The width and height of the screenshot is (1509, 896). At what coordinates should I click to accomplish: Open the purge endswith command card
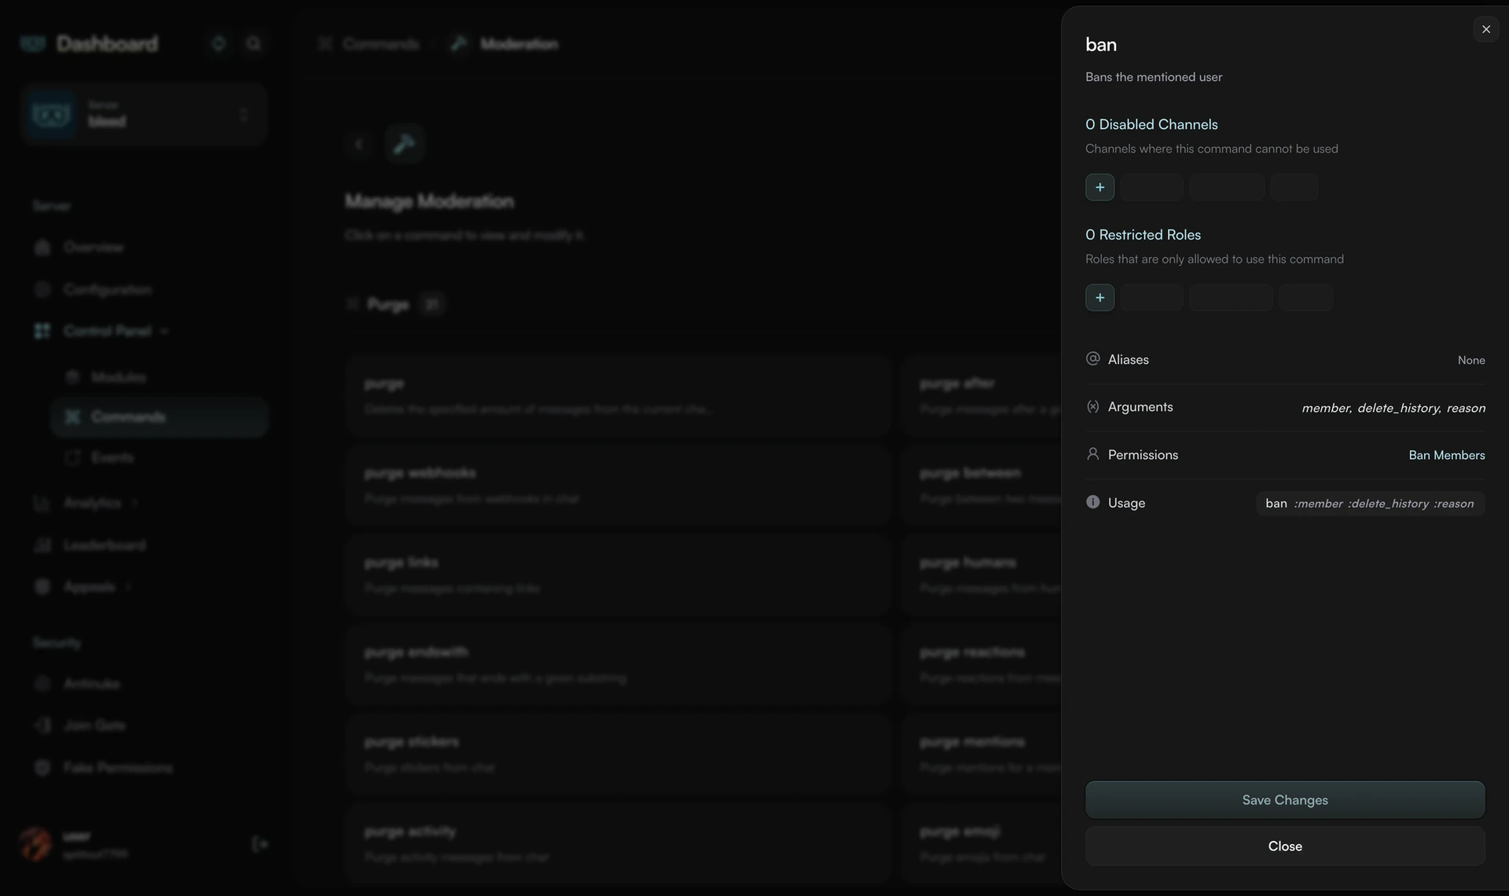point(618,664)
